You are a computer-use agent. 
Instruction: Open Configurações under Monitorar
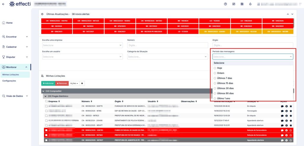[x=9, y=81]
